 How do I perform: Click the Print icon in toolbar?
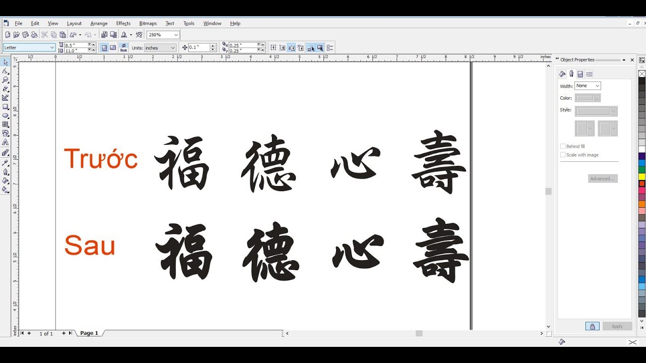pyautogui.click(x=34, y=35)
